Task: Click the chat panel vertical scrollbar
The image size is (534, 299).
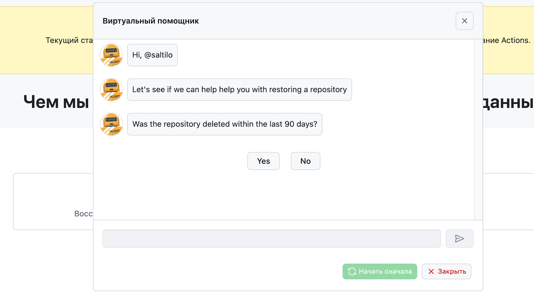Action: [x=478, y=130]
